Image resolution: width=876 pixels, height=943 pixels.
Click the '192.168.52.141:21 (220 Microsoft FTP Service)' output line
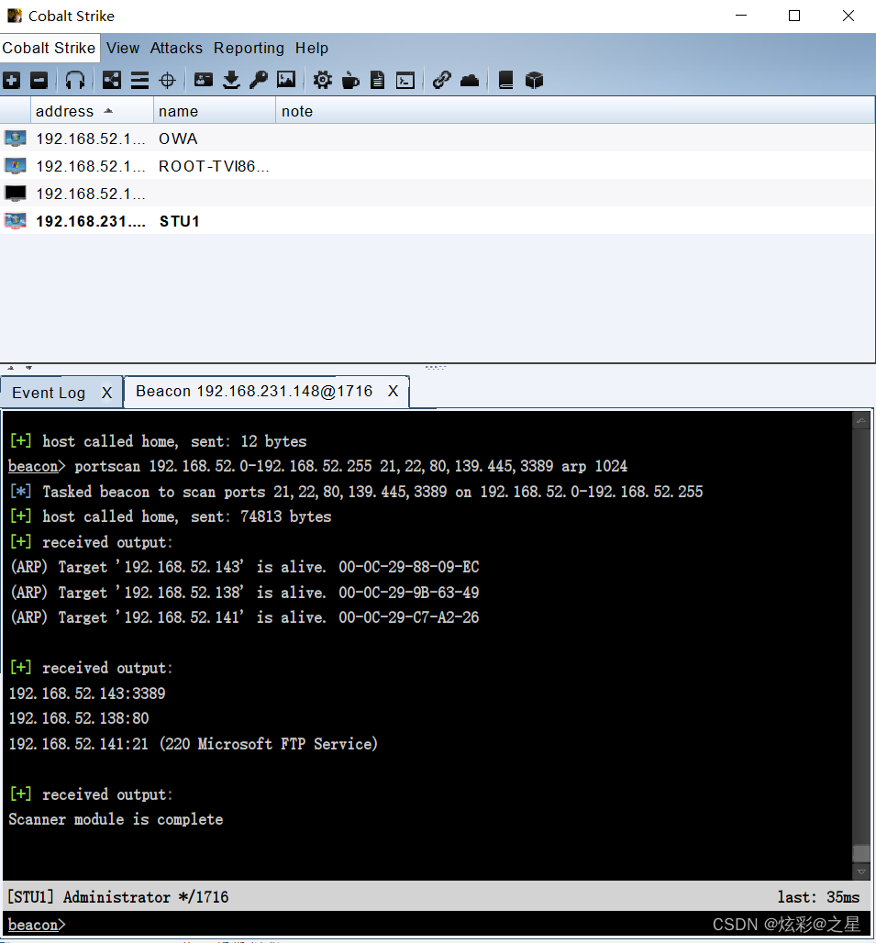(193, 744)
